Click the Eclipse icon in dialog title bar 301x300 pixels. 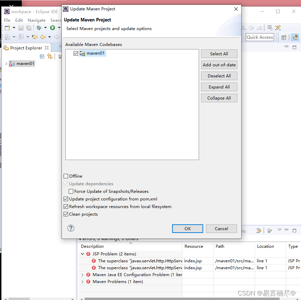click(66, 9)
